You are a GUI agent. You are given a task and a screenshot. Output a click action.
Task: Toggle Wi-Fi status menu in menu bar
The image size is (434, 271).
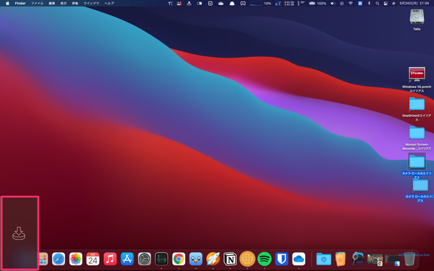(x=350, y=3)
